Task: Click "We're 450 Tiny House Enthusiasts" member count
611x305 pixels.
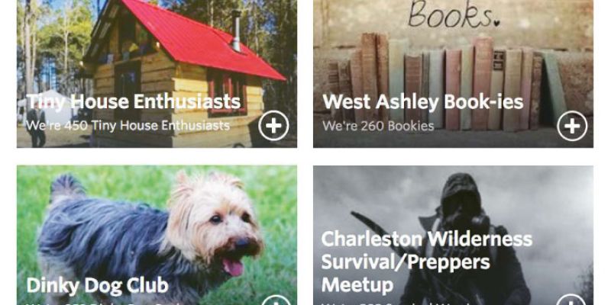Action: pyautogui.click(x=128, y=126)
